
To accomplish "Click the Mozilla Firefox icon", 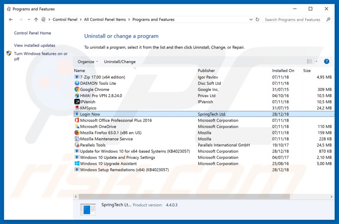I will click(77, 132).
